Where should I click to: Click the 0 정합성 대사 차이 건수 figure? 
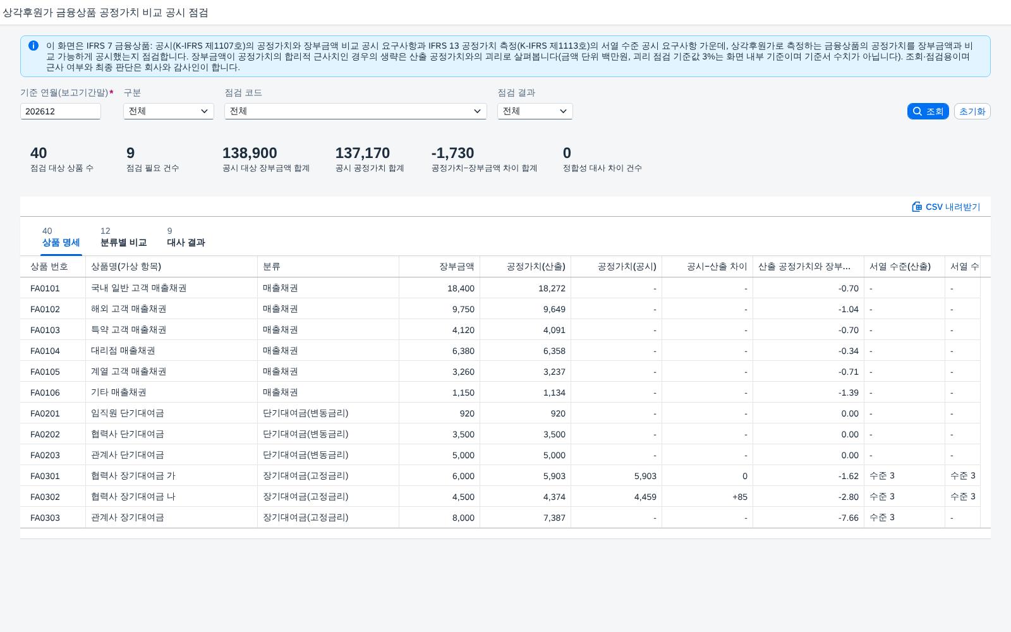567,153
